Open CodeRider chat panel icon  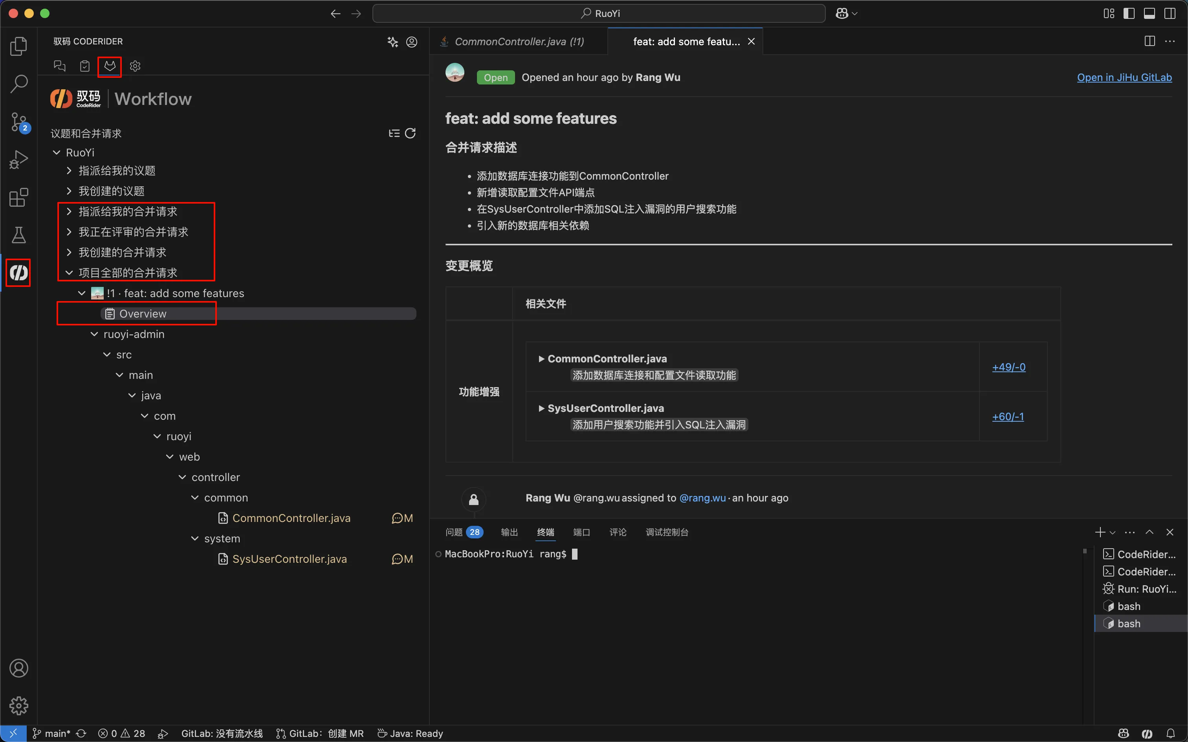coord(59,66)
